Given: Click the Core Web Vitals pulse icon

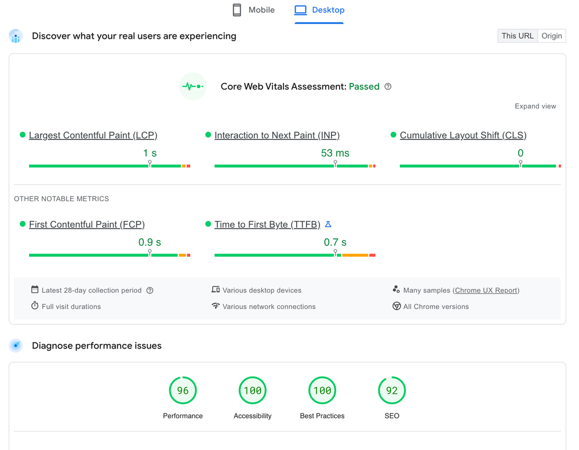Looking at the screenshot, I should pyautogui.click(x=193, y=86).
